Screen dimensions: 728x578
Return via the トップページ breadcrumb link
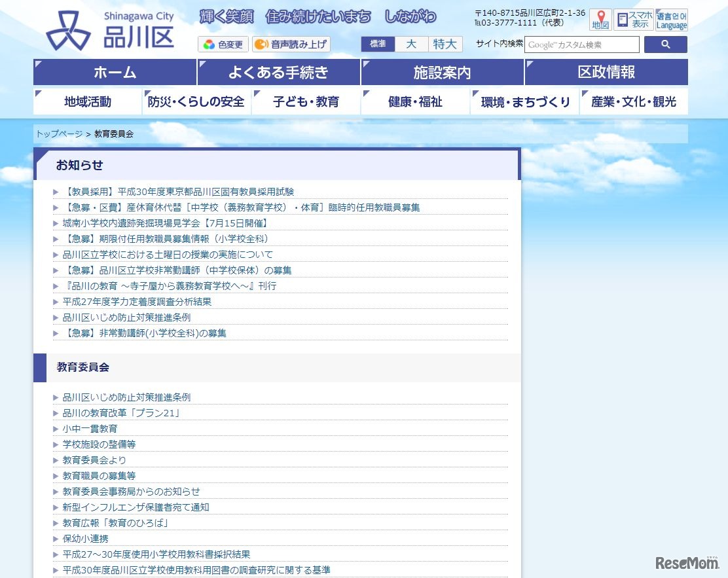(59, 134)
